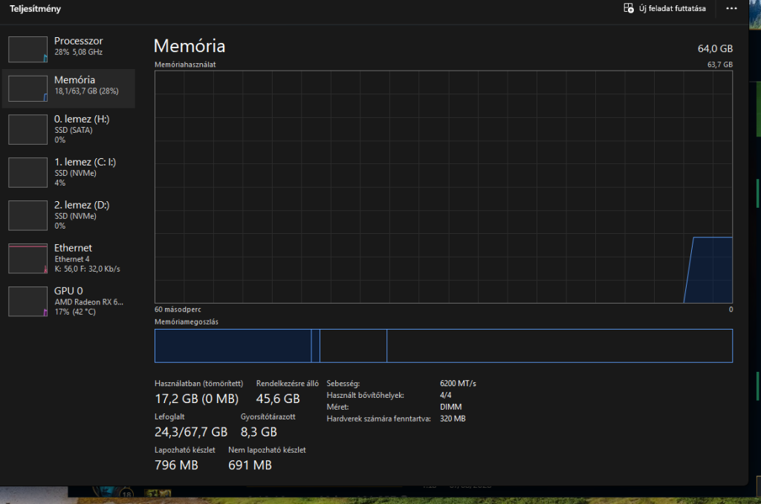Click the 0. lemez SSD (SATA) entry

[x=76, y=130]
